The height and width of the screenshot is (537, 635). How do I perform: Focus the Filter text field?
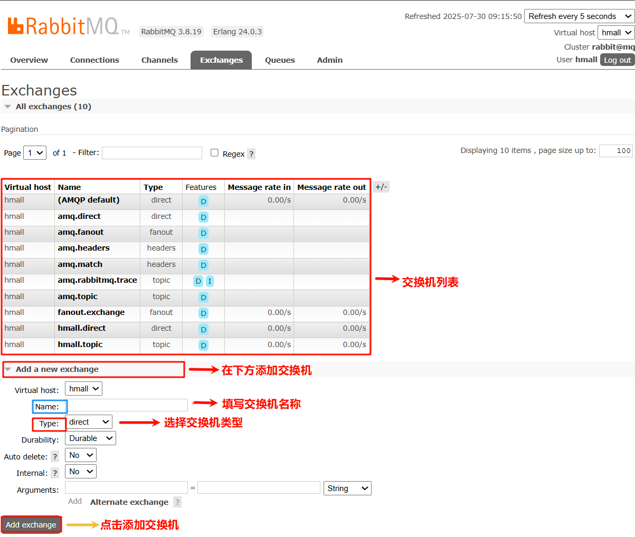point(152,153)
